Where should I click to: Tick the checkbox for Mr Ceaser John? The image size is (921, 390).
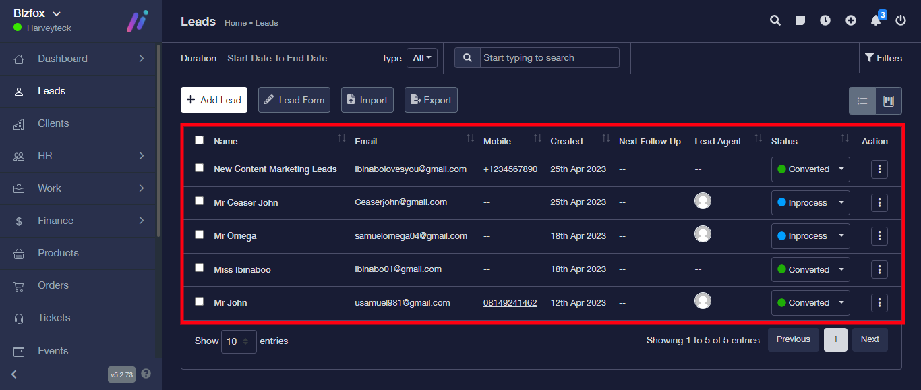(199, 201)
